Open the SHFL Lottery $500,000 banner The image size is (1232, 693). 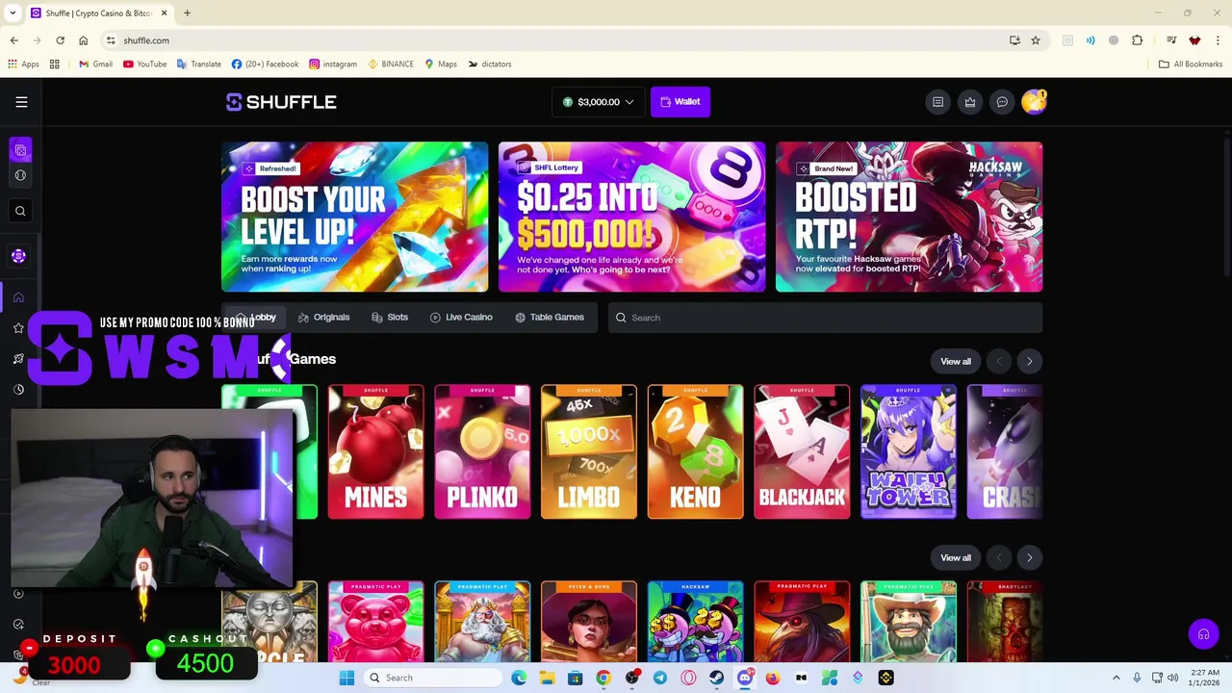click(x=632, y=217)
